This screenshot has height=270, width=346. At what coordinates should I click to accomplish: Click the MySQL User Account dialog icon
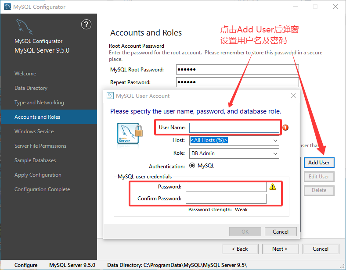pos(110,96)
